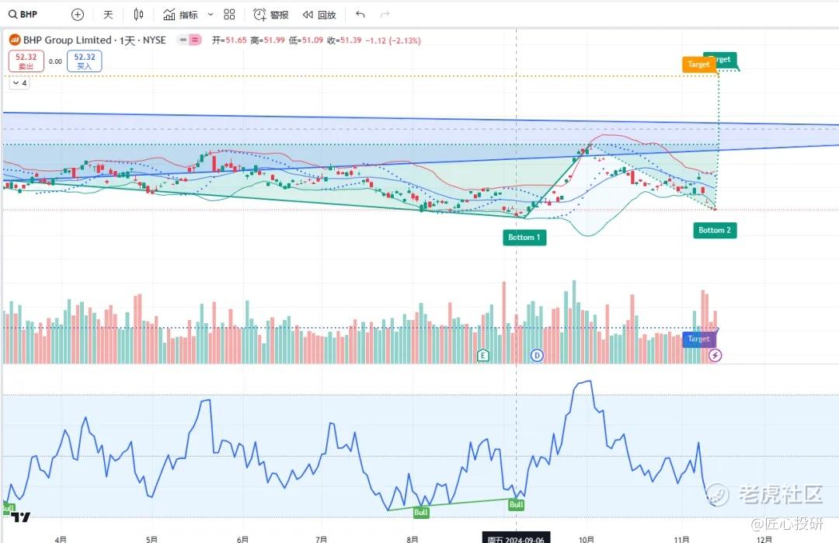The image size is (839, 543).
Task: Select the orange Target label
Action: [698, 64]
